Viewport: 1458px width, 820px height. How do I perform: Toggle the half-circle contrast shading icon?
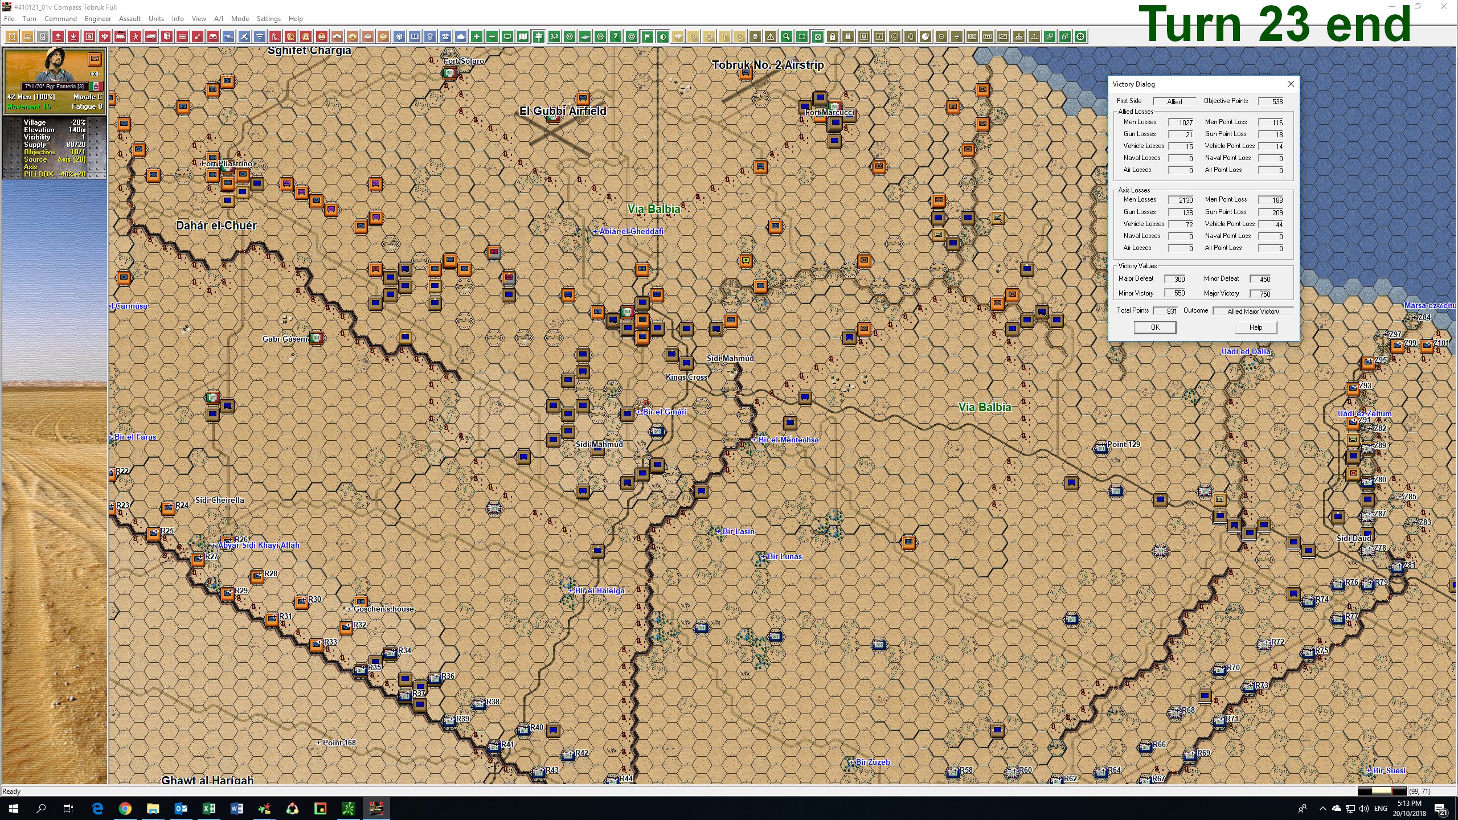click(662, 36)
